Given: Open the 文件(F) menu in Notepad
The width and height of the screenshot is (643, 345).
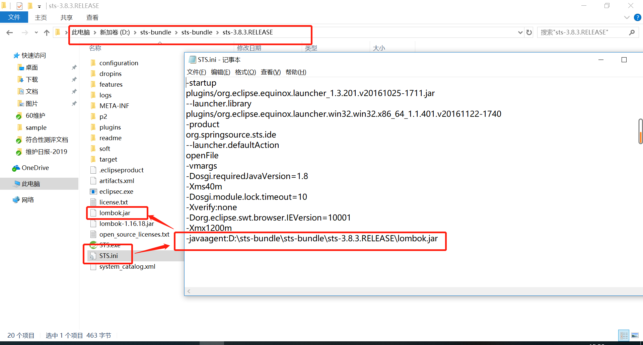Looking at the screenshot, I should pyautogui.click(x=196, y=72).
